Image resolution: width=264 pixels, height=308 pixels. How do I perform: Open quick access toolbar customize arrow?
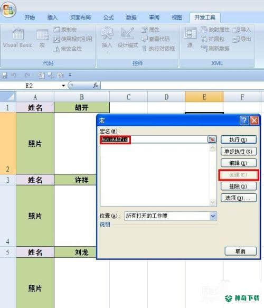coord(70,75)
